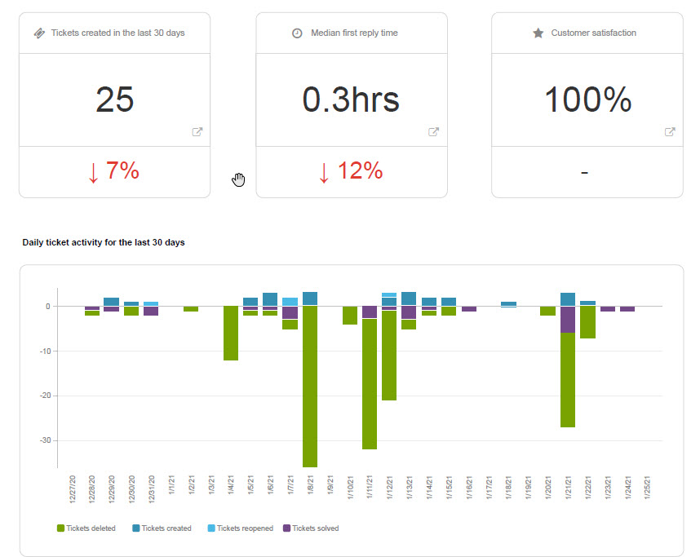Viewport: 700px width, 557px height.
Task: Click the clock icon beside Median first reply time
Action: [297, 33]
